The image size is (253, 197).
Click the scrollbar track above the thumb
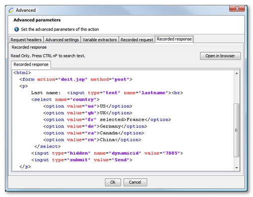pyautogui.click(x=237, y=90)
